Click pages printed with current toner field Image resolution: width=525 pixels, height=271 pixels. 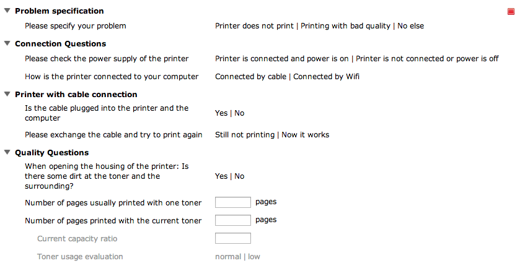pos(232,220)
